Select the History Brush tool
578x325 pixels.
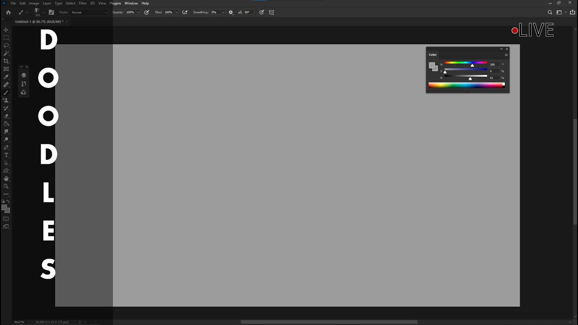[x=6, y=108]
